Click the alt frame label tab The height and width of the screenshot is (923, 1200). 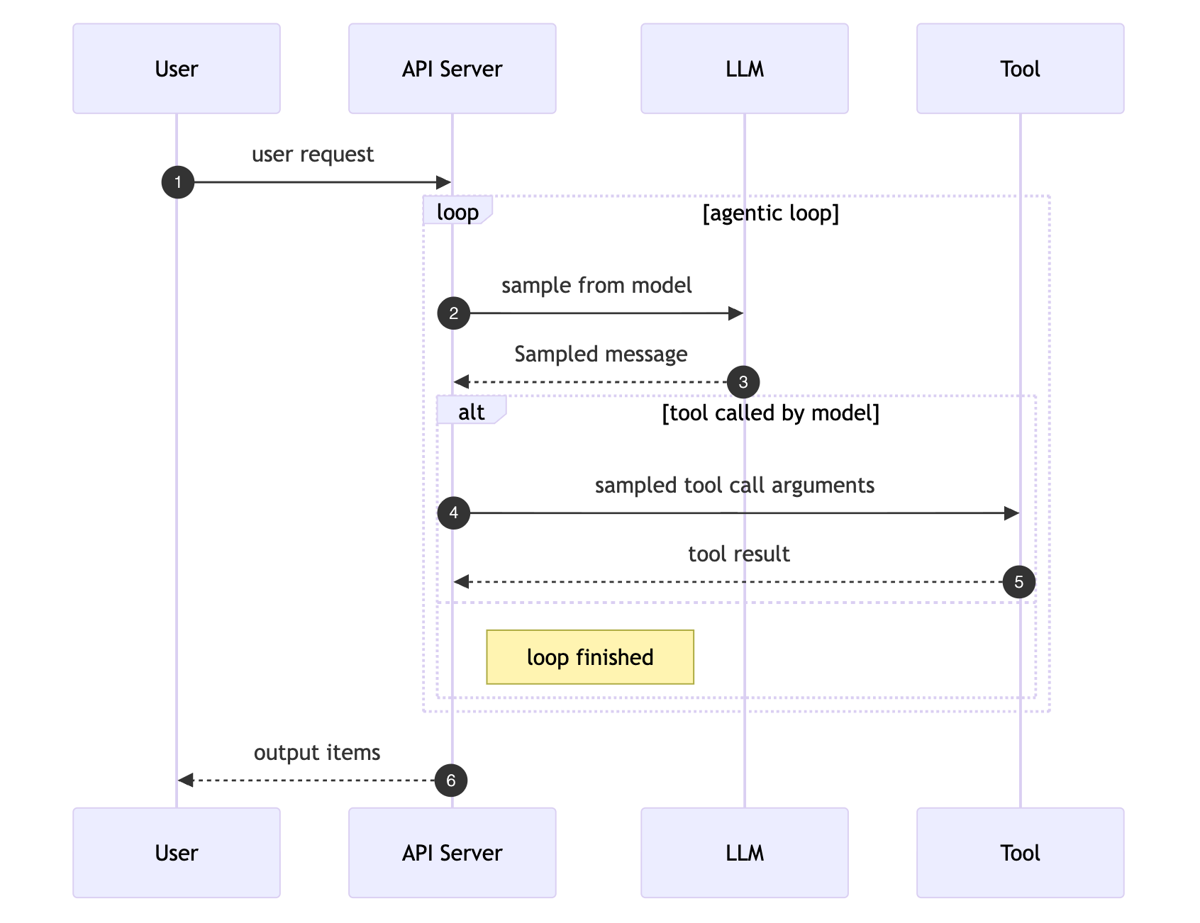[471, 411]
